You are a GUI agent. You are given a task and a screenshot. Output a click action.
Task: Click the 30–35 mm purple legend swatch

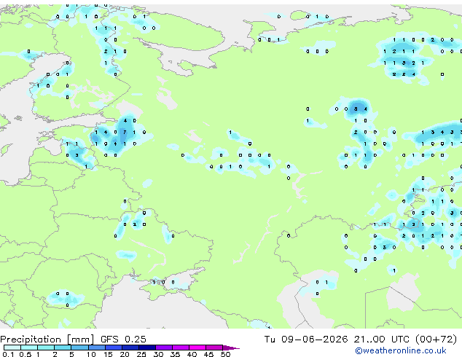[x=164, y=348]
